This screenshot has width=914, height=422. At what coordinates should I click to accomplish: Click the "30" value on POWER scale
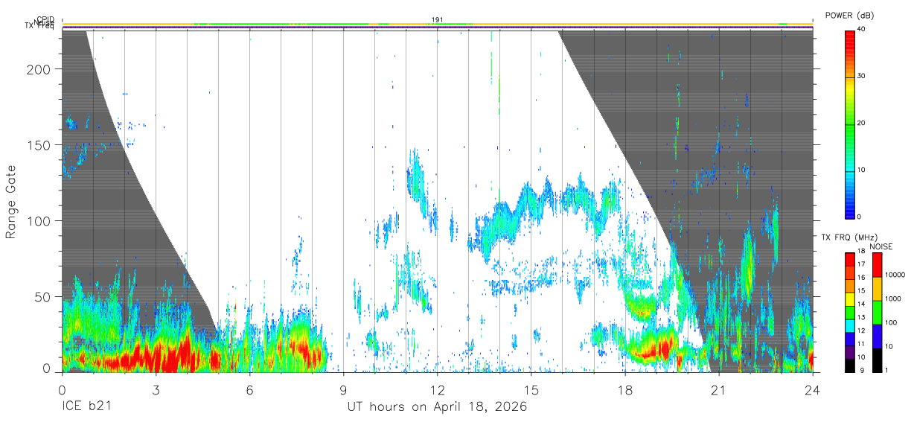(x=862, y=77)
